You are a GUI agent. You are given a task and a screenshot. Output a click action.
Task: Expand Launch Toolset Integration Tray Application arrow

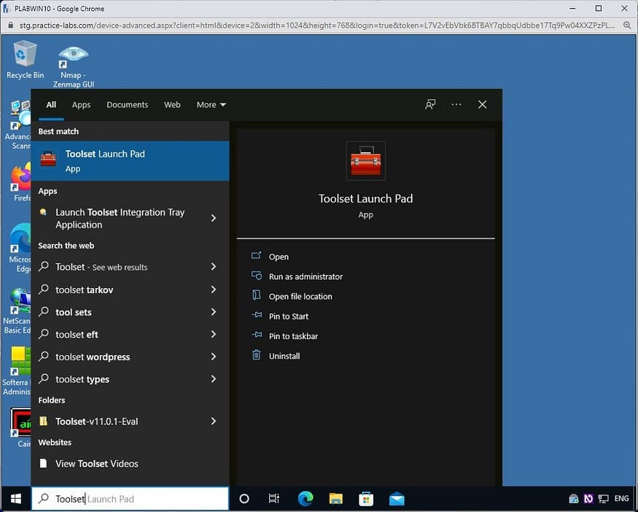(214, 218)
